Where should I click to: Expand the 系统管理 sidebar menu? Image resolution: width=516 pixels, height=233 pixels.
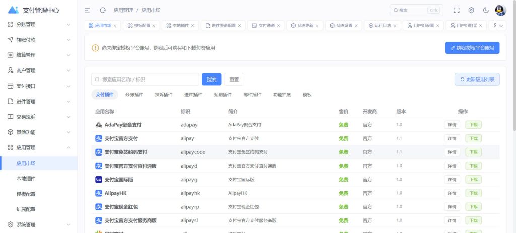tap(68, 225)
